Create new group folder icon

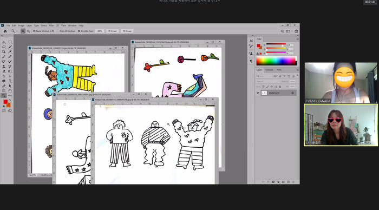pyautogui.click(x=283, y=182)
